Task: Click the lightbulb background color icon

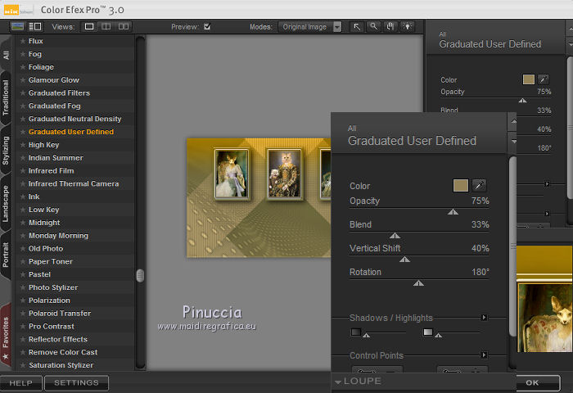Action: [x=407, y=27]
